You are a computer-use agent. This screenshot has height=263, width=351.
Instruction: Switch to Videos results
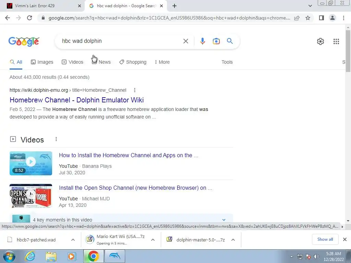(73, 62)
